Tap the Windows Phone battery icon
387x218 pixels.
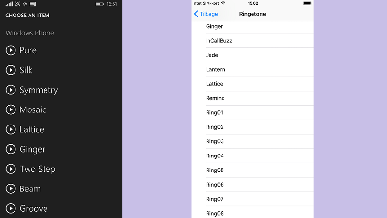coord(100,4)
